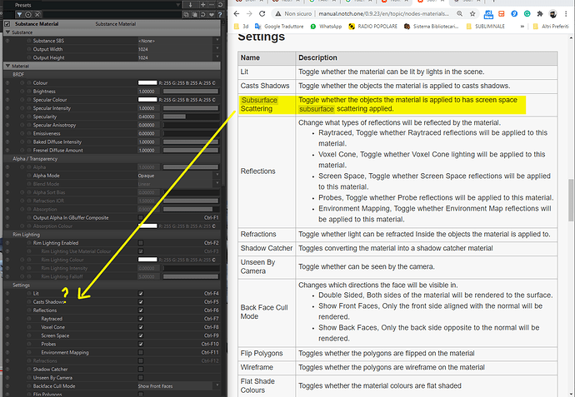Add a preset with the plus icon

coord(203,5)
